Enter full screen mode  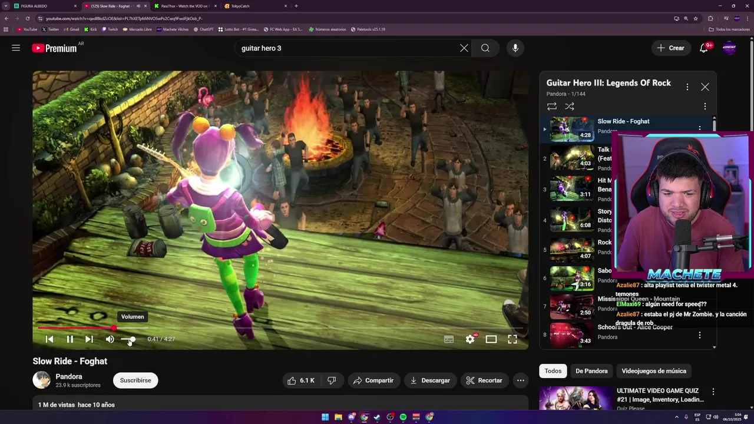click(512, 339)
